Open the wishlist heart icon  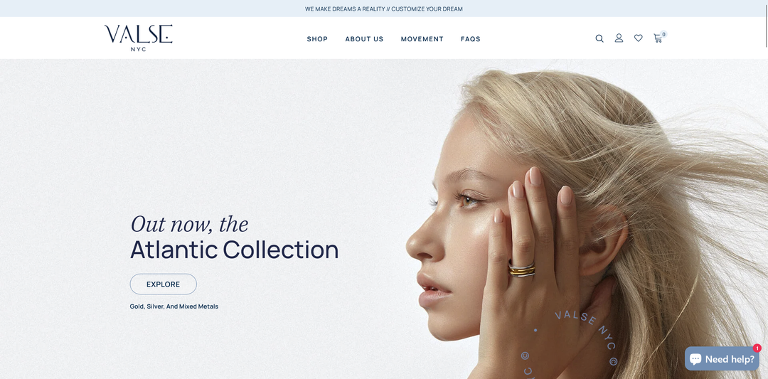638,38
